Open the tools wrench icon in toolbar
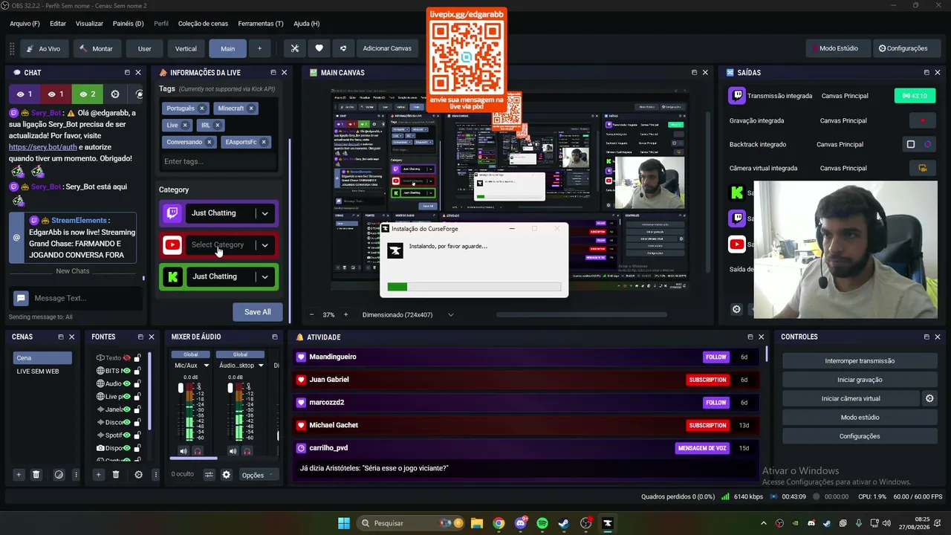The image size is (951, 535). (x=295, y=48)
